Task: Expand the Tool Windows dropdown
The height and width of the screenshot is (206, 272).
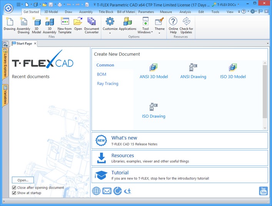Action: [152, 32]
